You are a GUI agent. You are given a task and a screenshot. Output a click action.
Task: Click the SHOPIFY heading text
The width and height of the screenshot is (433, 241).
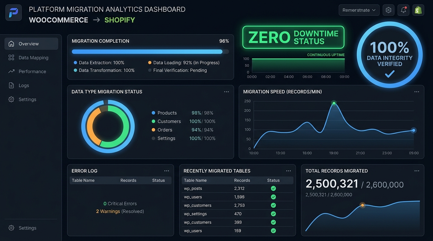point(120,20)
